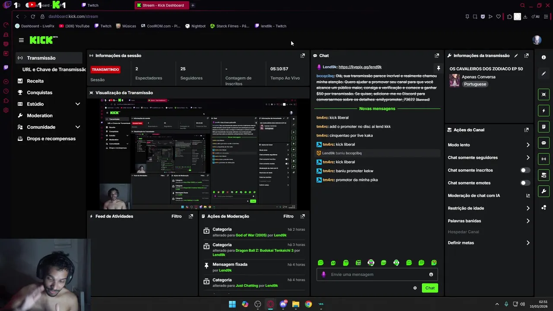The width and height of the screenshot is (553, 311).
Task: Open URL e Chave de Transmissão
Action: click(x=54, y=70)
